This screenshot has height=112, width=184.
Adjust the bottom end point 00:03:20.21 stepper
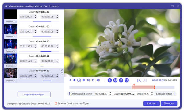click(152, 94)
